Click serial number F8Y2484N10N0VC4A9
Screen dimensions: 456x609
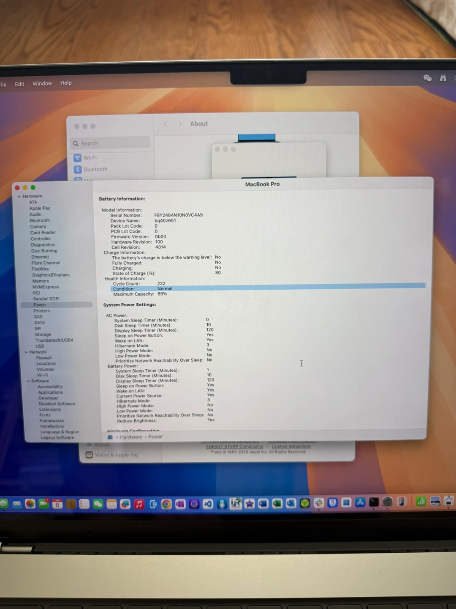pos(178,215)
